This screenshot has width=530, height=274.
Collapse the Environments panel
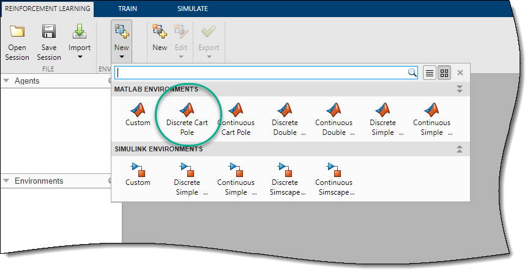(x=6, y=181)
